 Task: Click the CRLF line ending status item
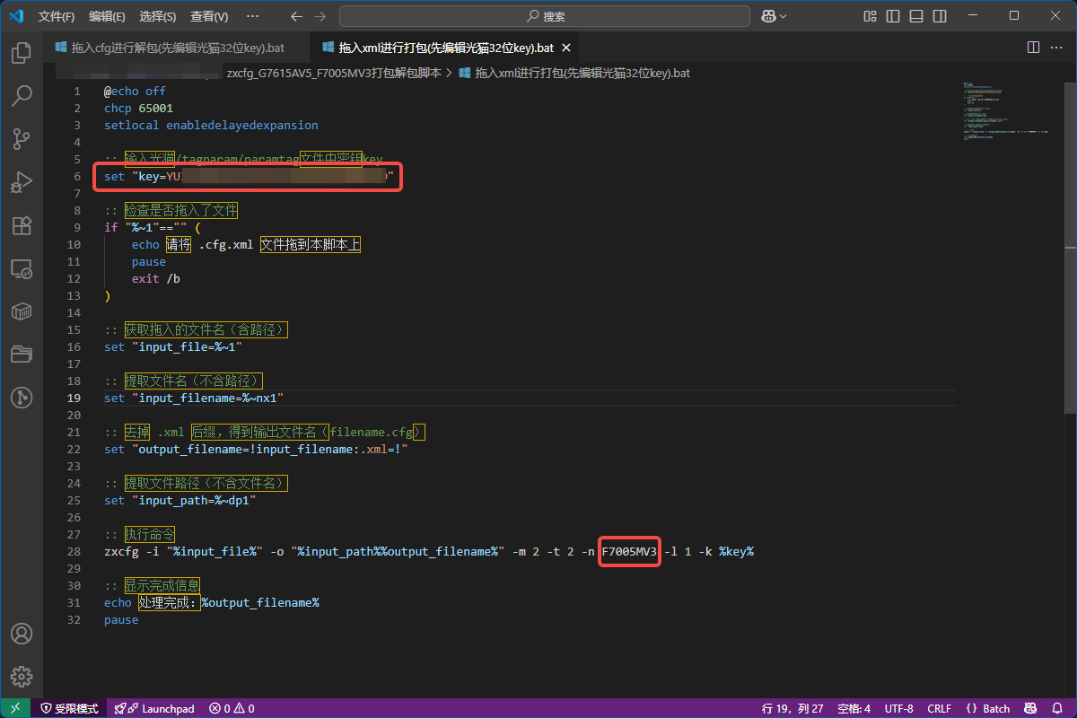point(940,708)
